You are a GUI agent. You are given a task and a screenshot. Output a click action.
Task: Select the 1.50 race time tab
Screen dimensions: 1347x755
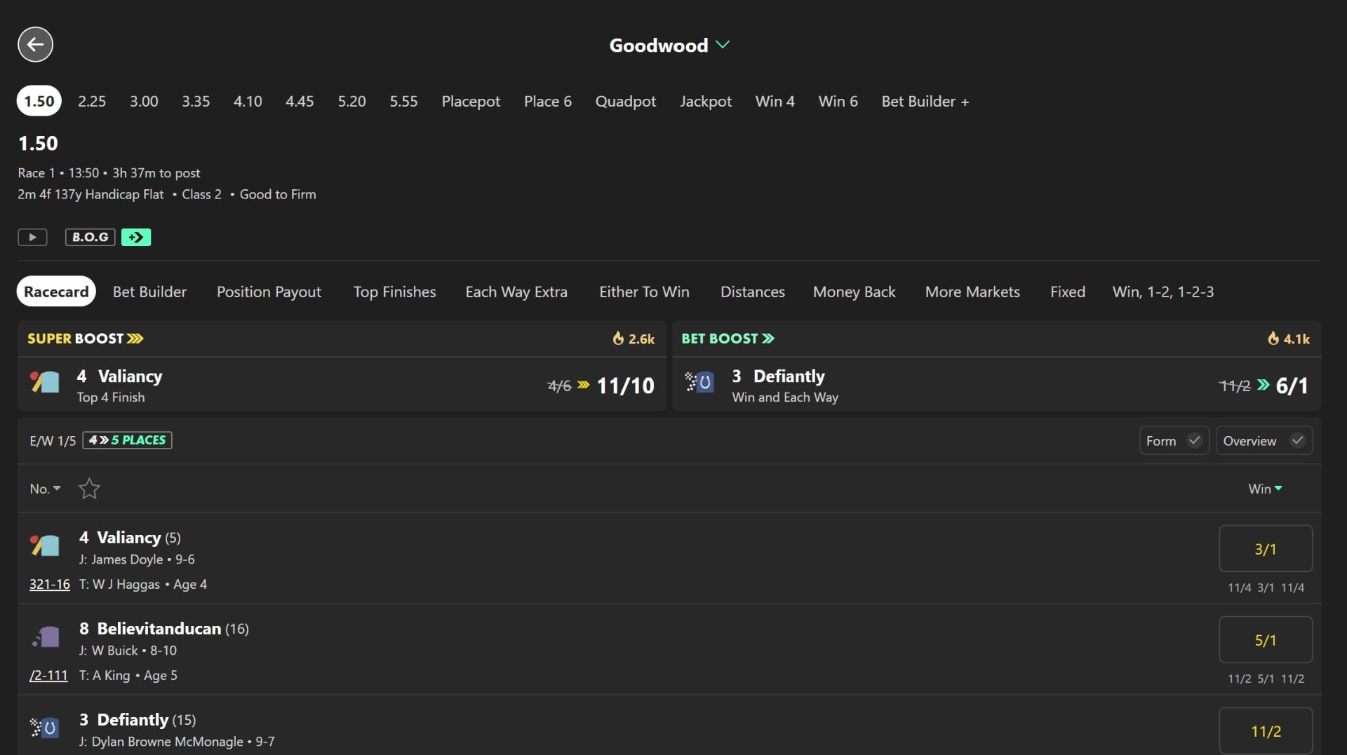39,102
